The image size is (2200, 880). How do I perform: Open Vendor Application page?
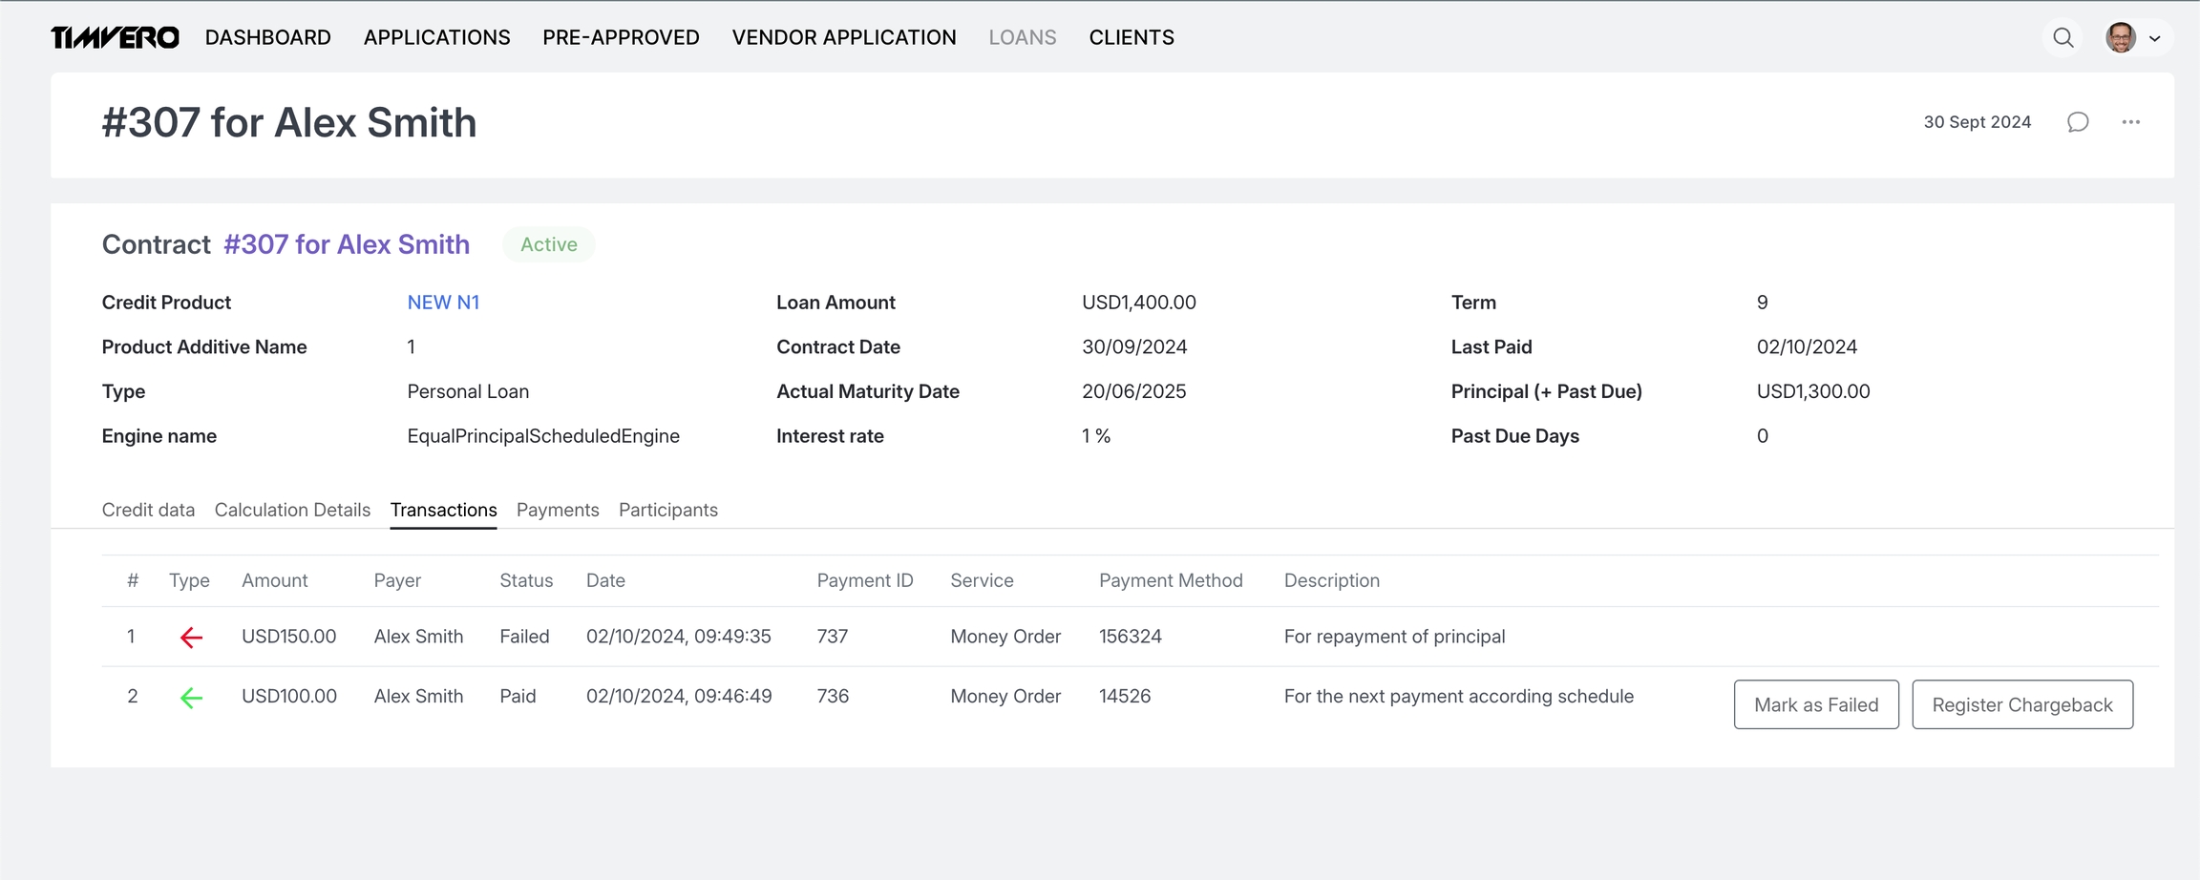click(843, 37)
